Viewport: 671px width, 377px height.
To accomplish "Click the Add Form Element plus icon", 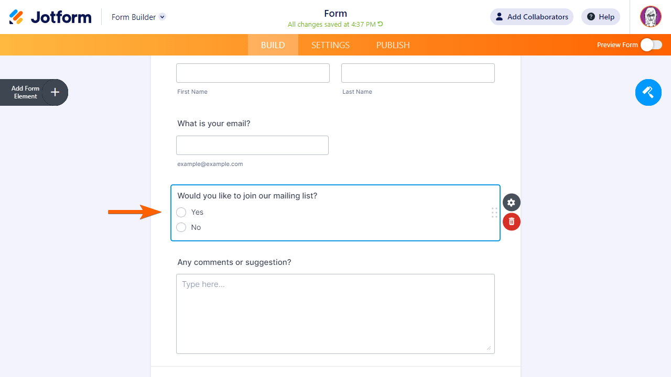I will [55, 93].
